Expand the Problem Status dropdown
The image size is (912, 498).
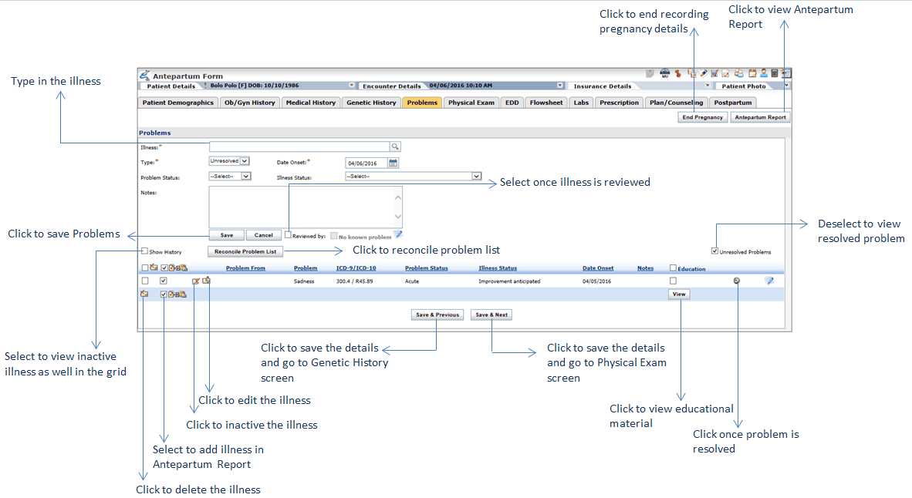pos(230,176)
